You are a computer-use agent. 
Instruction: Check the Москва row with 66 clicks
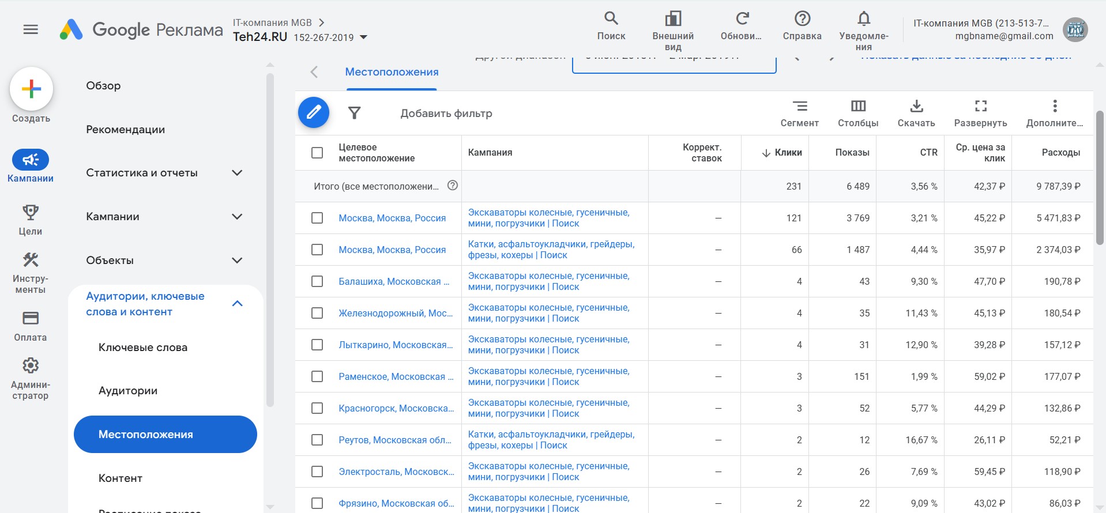(x=317, y=250)
